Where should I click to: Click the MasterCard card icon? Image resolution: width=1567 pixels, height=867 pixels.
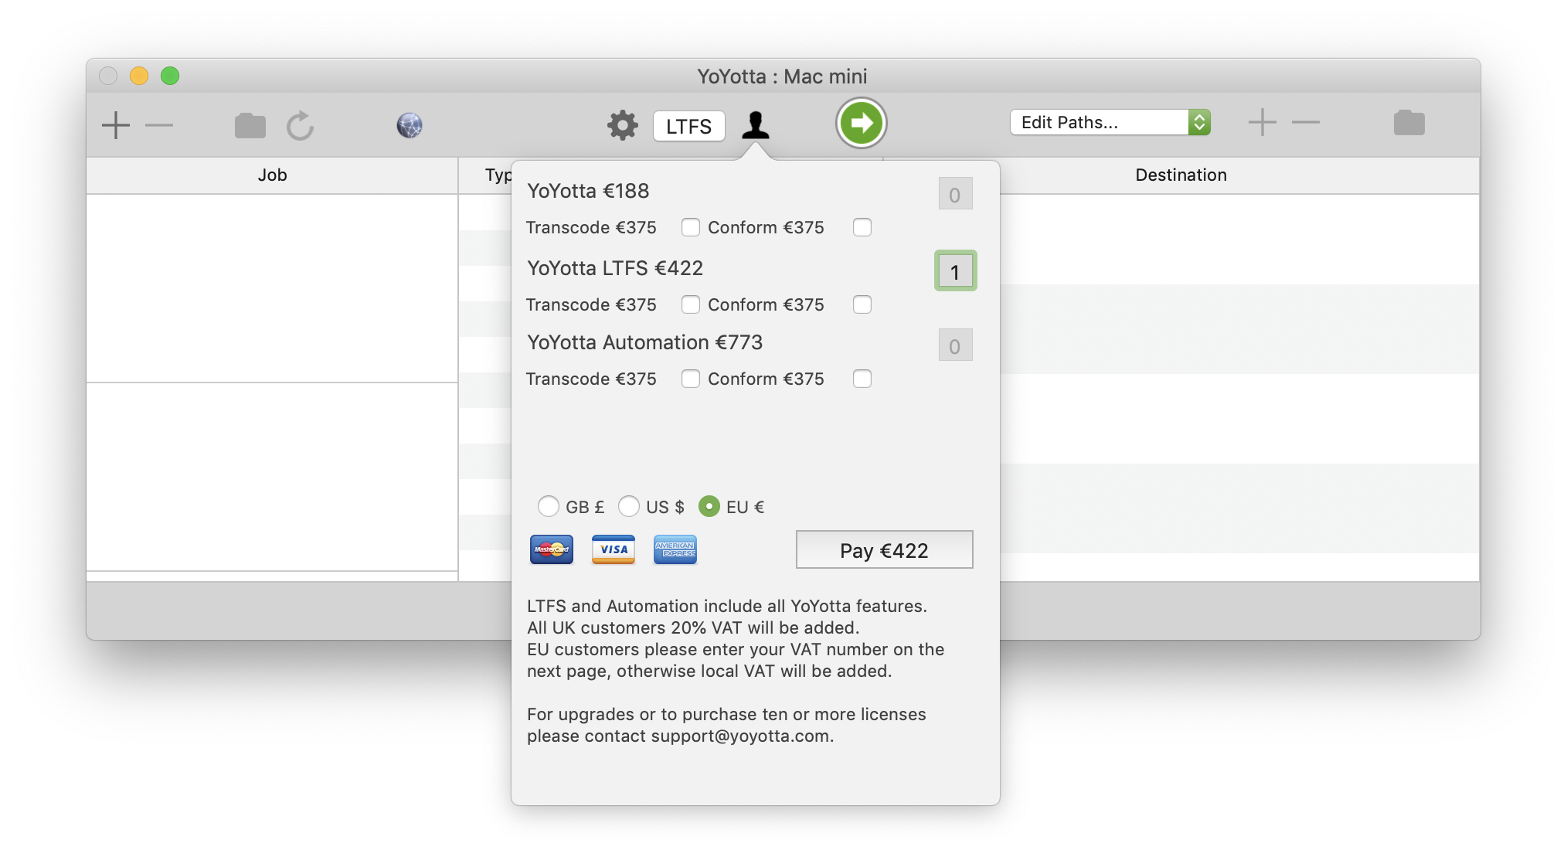coord(552,549)
